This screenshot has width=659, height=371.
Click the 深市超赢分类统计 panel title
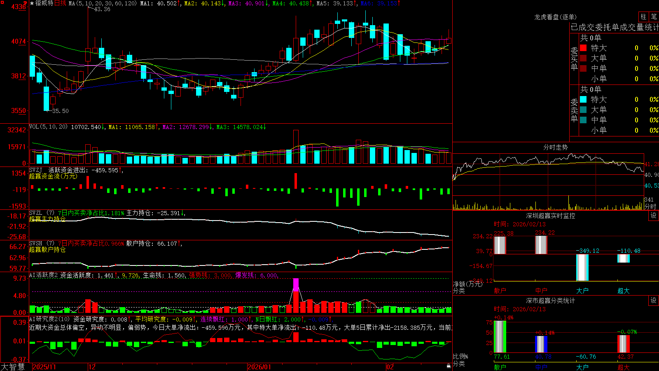tap(551, 301)
